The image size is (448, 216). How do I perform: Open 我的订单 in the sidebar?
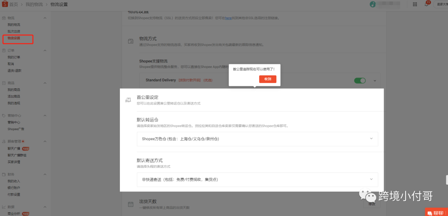tap(14, 57)
